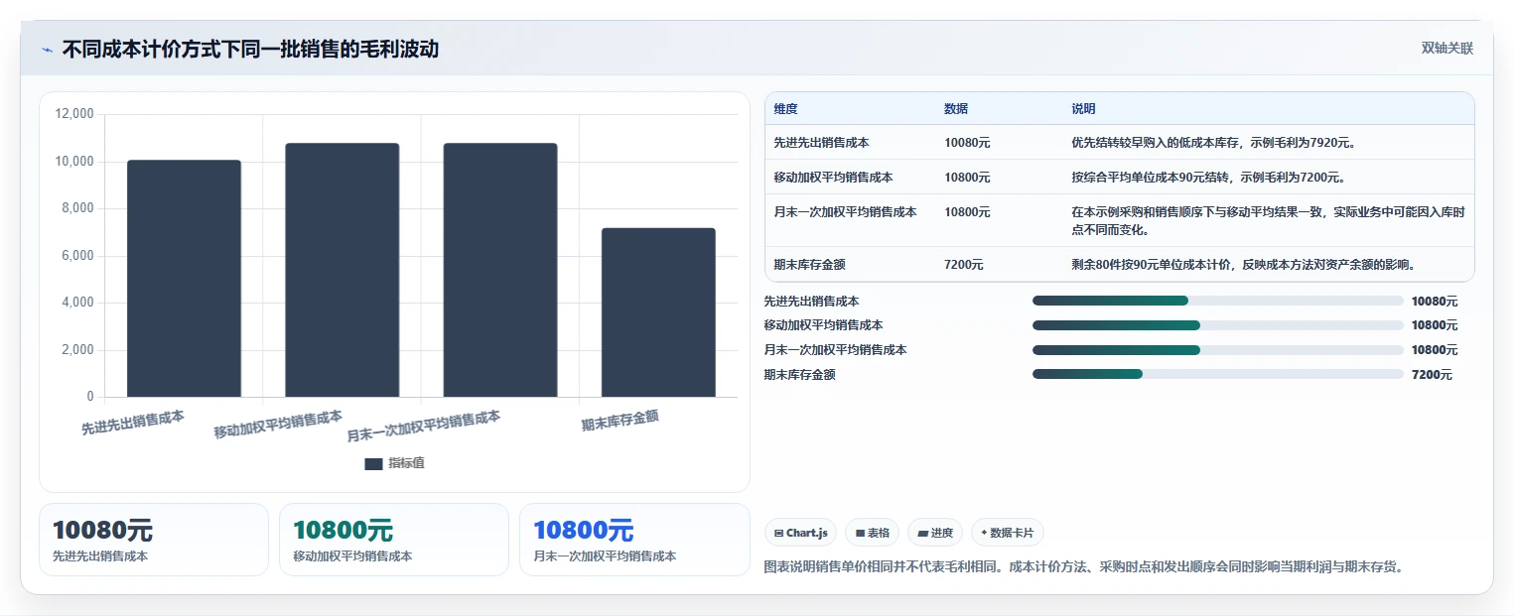1514x616 pixels.
Task: Click the 先进先出销售成本 chart bar
Action: pyautogui.click(x=184, y=279)
